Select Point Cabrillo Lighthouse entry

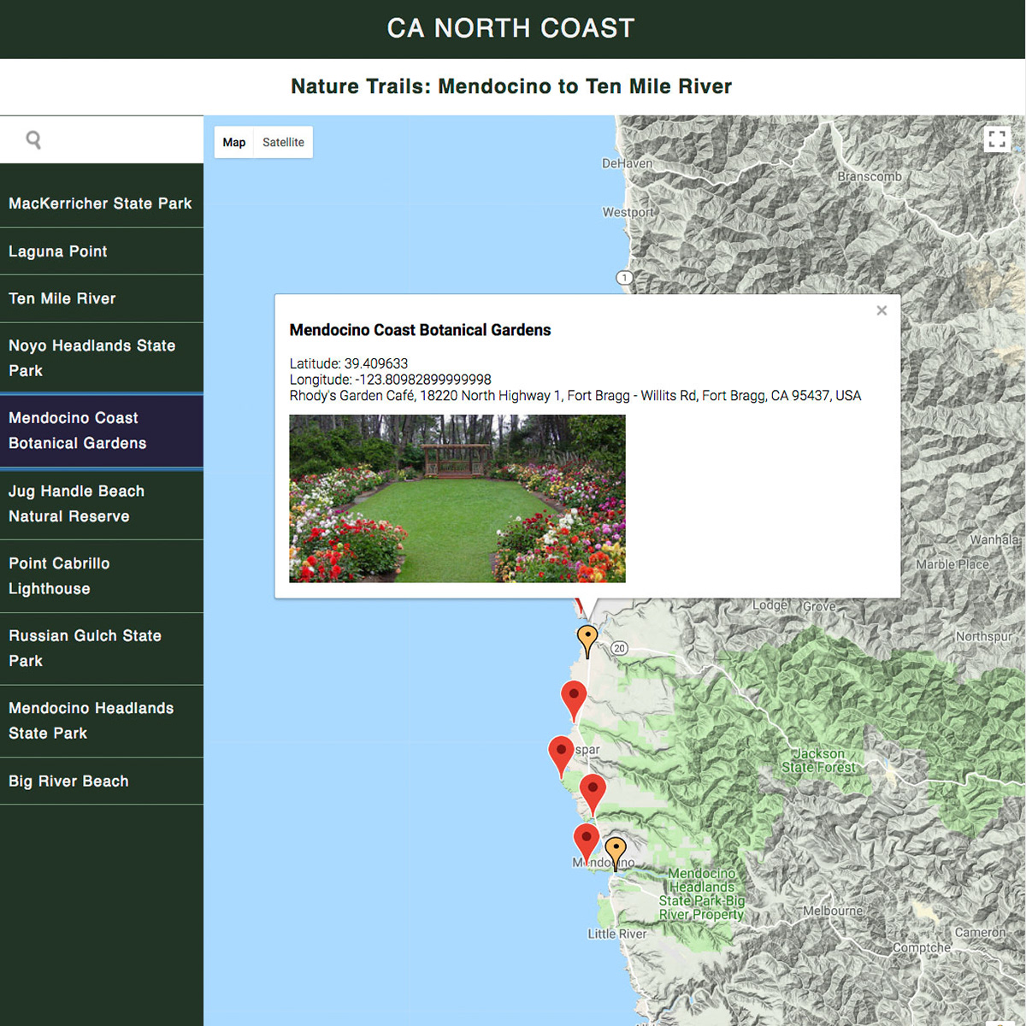point(102,576)
